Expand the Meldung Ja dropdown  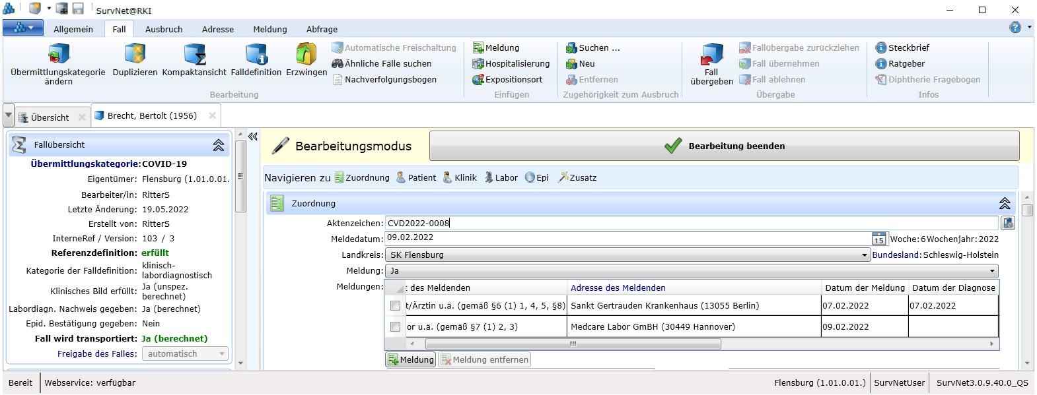(991, 271)
